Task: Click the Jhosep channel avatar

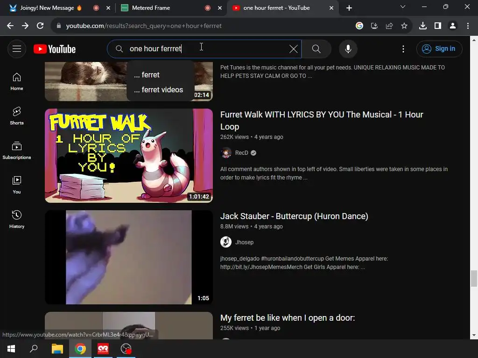Action: pyautogui.click(x=226, y=242)
